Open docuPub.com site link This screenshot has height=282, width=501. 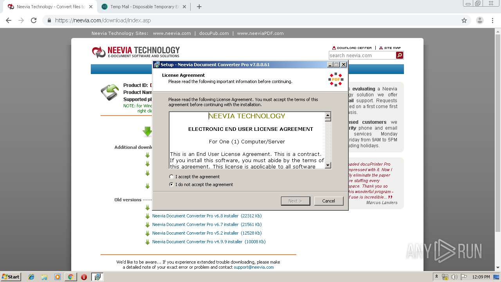pos(214,33)
